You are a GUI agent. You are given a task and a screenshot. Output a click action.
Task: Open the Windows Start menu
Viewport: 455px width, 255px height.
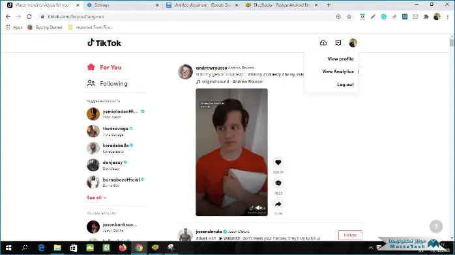(8, 248)
